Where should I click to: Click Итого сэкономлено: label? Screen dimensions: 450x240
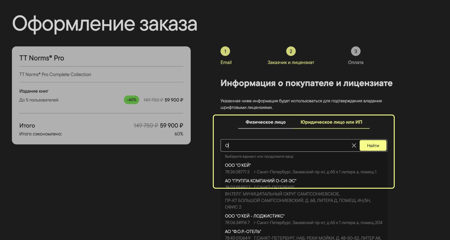coord(41,134)
